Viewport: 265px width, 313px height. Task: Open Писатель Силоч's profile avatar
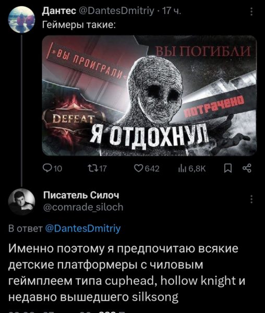click(x=21, y=201)
